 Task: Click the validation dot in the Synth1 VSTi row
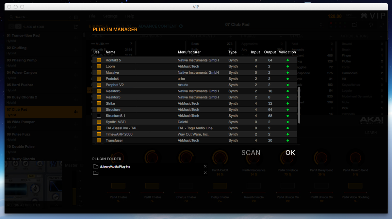coord(288,122)
